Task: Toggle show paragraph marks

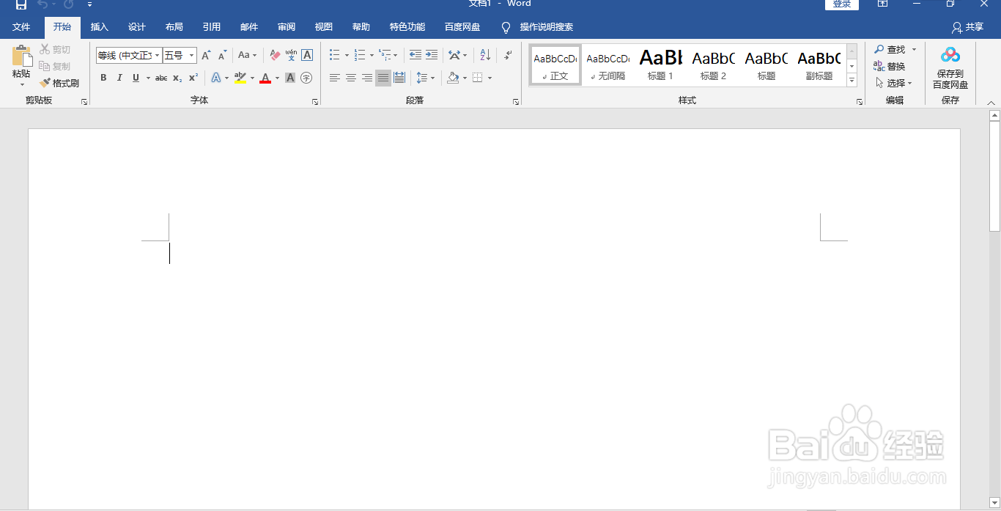Action: click(x=508, y=55)
